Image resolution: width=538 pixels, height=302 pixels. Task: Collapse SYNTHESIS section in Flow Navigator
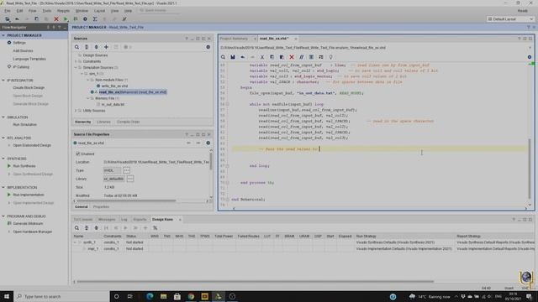tap(3, 159)
